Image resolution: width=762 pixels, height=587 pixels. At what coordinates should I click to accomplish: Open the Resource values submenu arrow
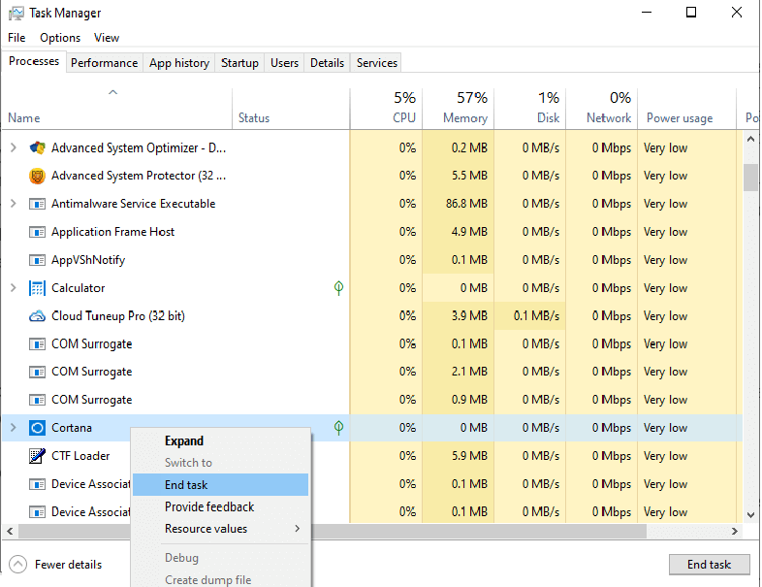click(x=297, y=529)
